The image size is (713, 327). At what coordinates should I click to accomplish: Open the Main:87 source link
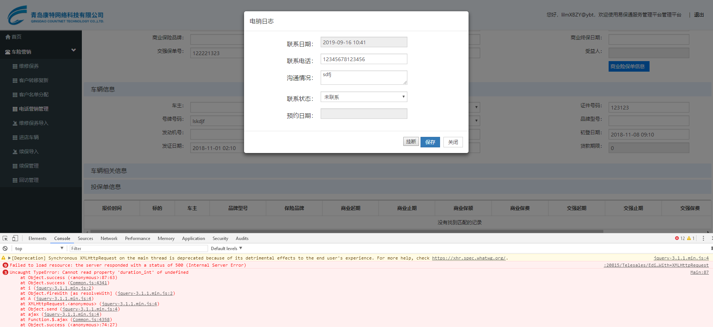click(699, 272)
